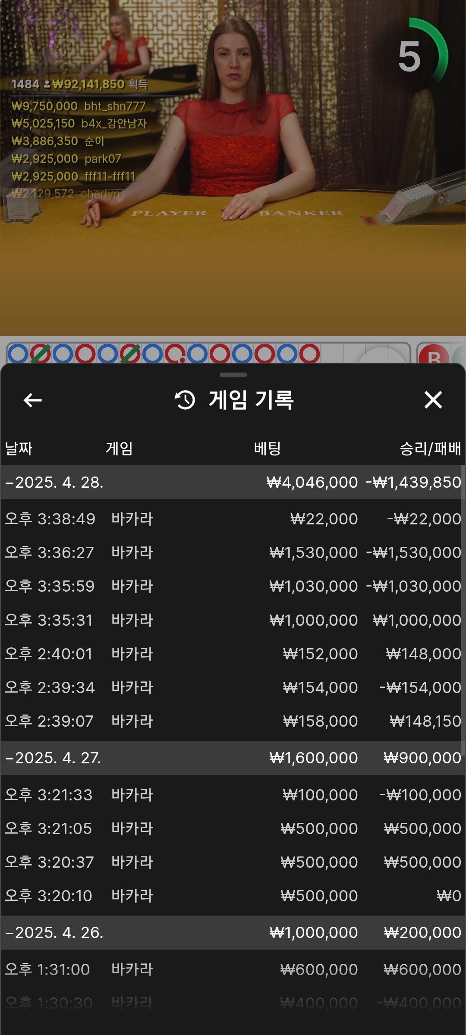
Task: Tap winner entry fff11-fff11
Action: (73, 176)
